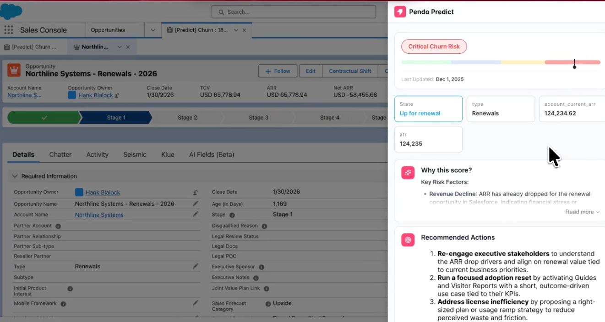605x322 pixels.
Task: Click the Salesforce cloud logo
Action: [11, 11]
